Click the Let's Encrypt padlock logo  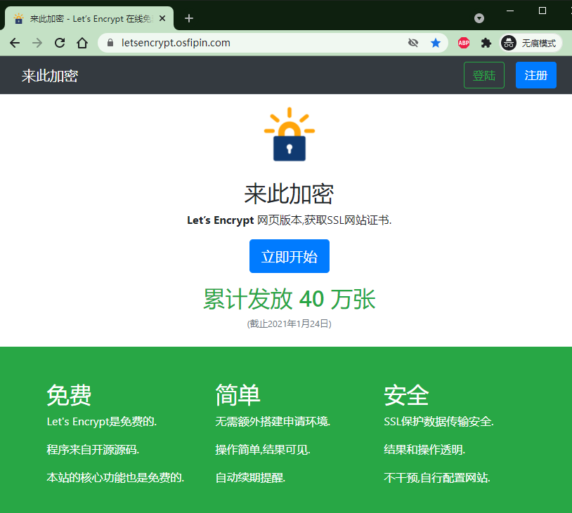(x=289, y=135)
